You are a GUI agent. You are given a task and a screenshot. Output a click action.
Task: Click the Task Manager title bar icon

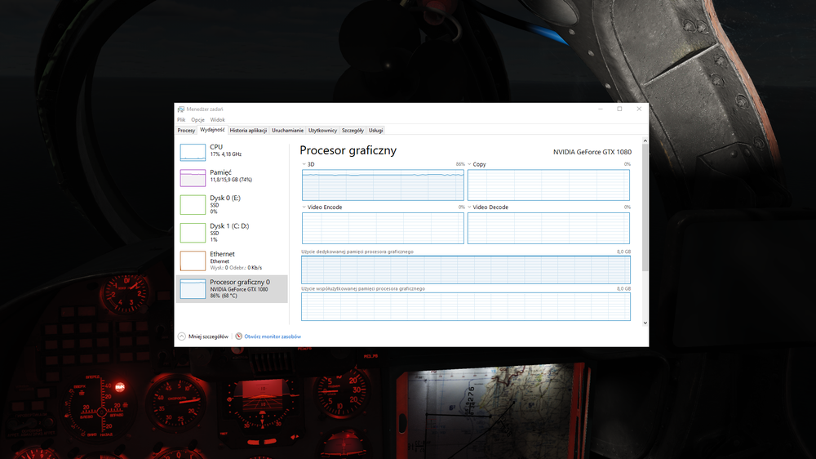(180, 109)
